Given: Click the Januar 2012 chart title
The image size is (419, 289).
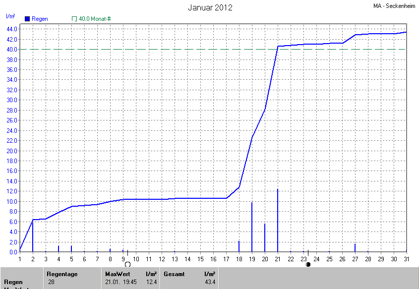Looking at the screenshot, I should (210, 7).
